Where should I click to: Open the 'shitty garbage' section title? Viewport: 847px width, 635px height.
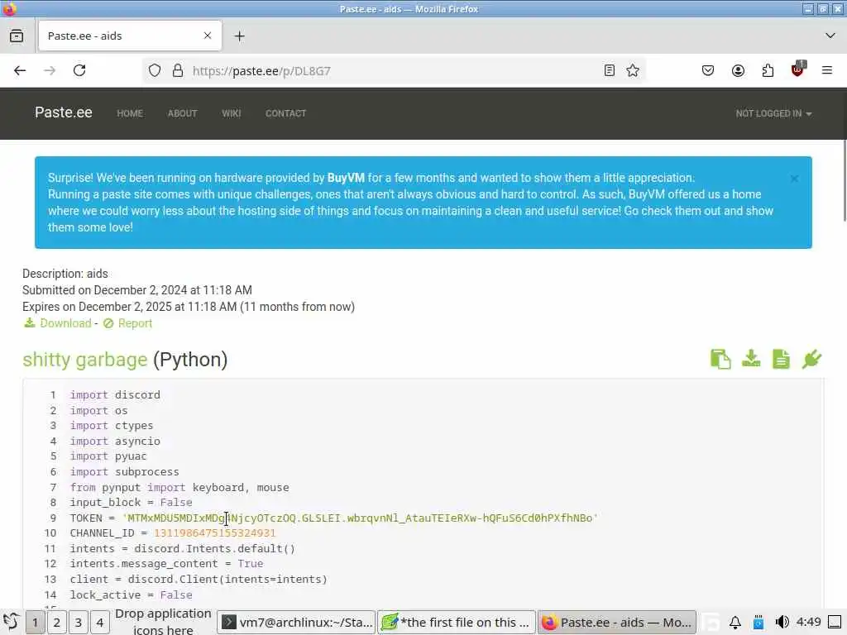(x=85, y=359)
